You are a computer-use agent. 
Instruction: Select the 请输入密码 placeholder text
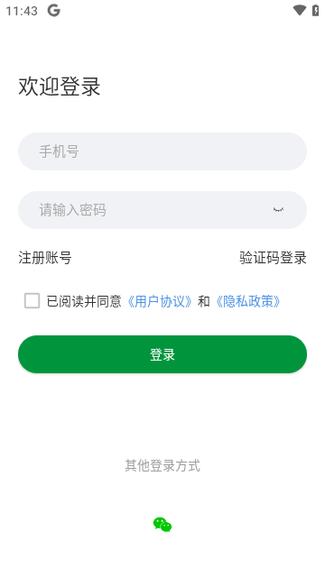[72, 210]
